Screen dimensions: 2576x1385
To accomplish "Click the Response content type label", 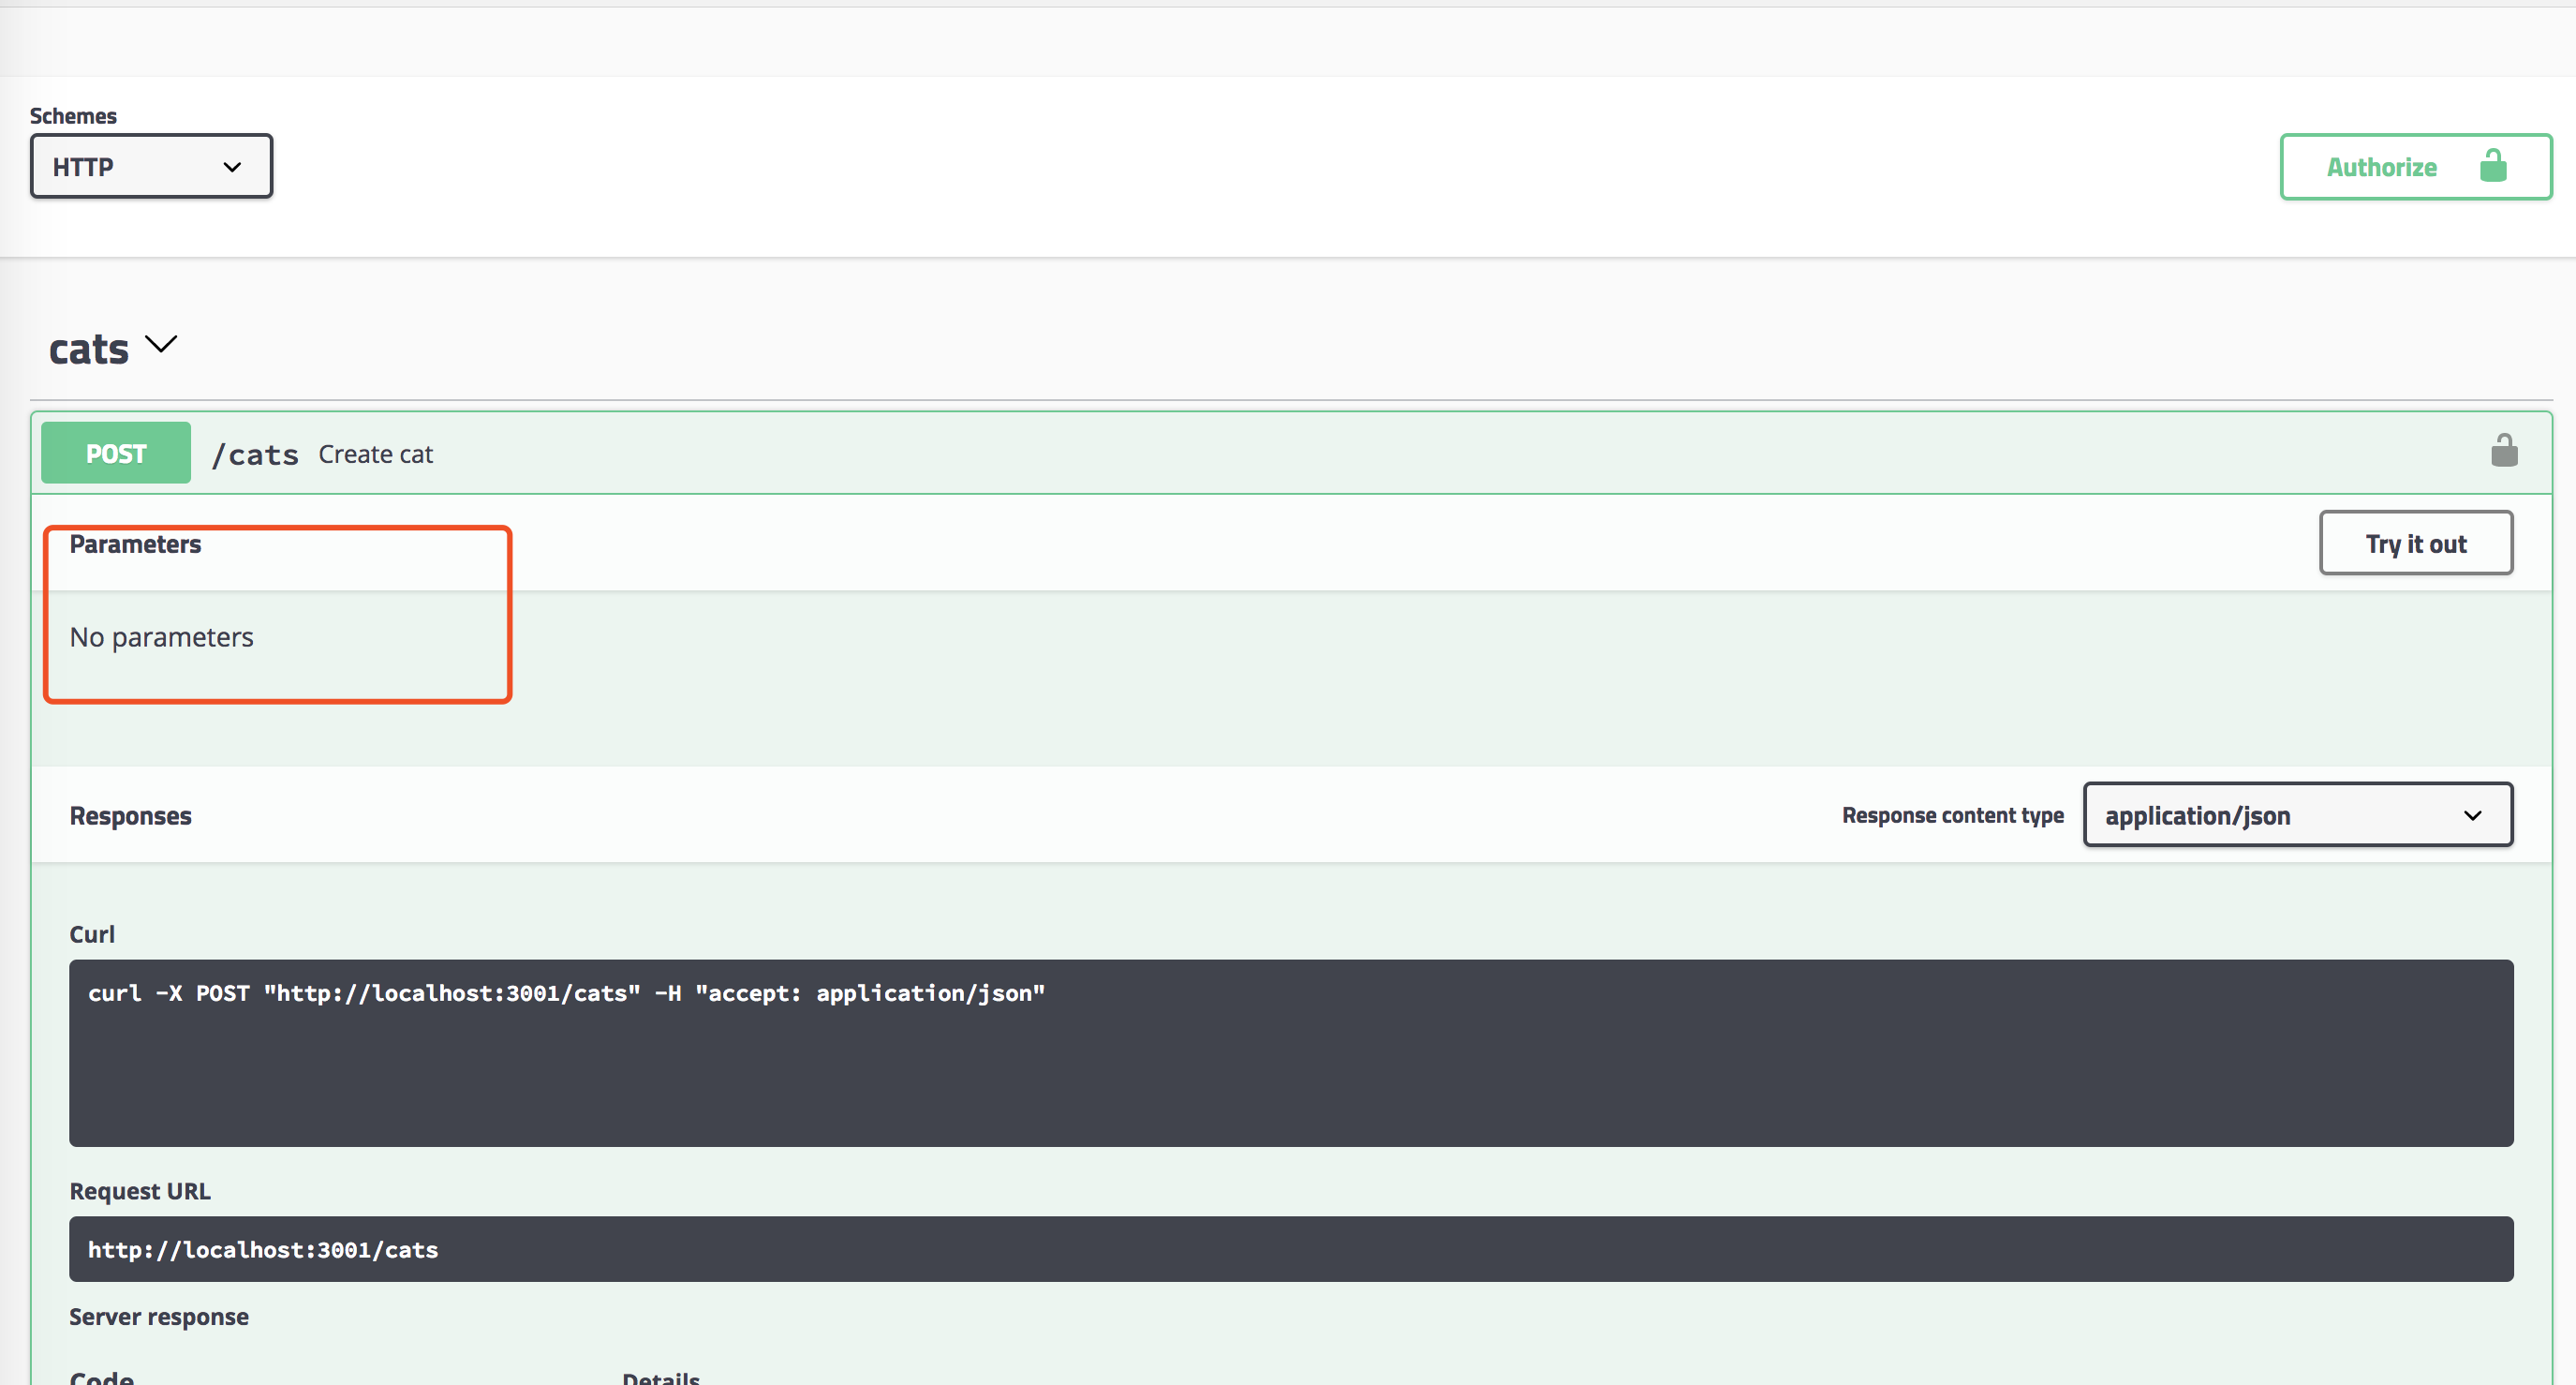I will (x=1952, y=815).
